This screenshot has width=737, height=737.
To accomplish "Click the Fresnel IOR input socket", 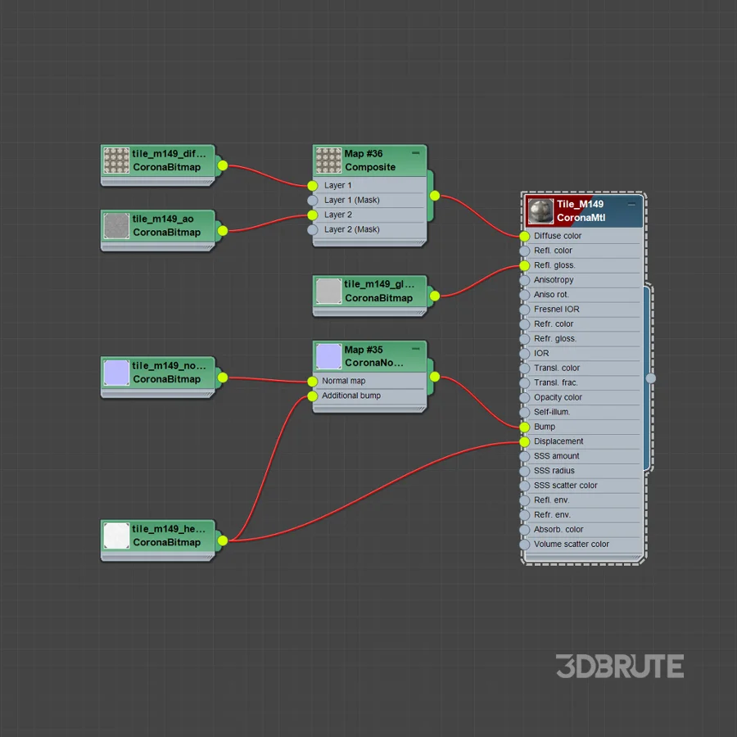I will (x=525, y=310).
